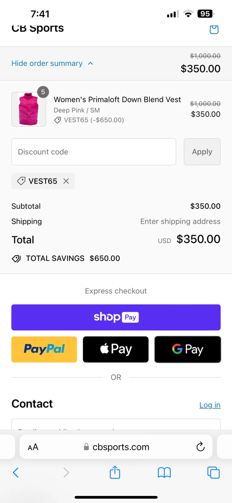Go back to previous page
Screen dimensions: 232x503
[x=15, y=473]
